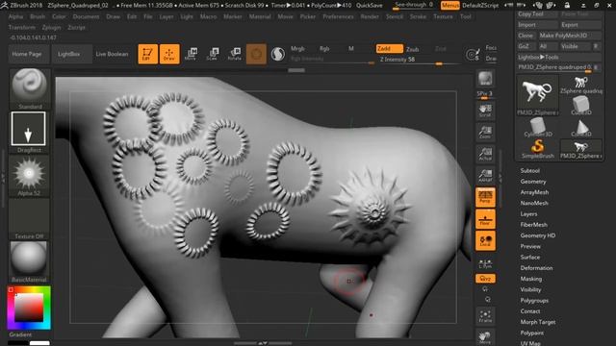The image size is (616, 346).
Task: Toggle L.Sym local symmetry
Action: [x=485, y=263]
